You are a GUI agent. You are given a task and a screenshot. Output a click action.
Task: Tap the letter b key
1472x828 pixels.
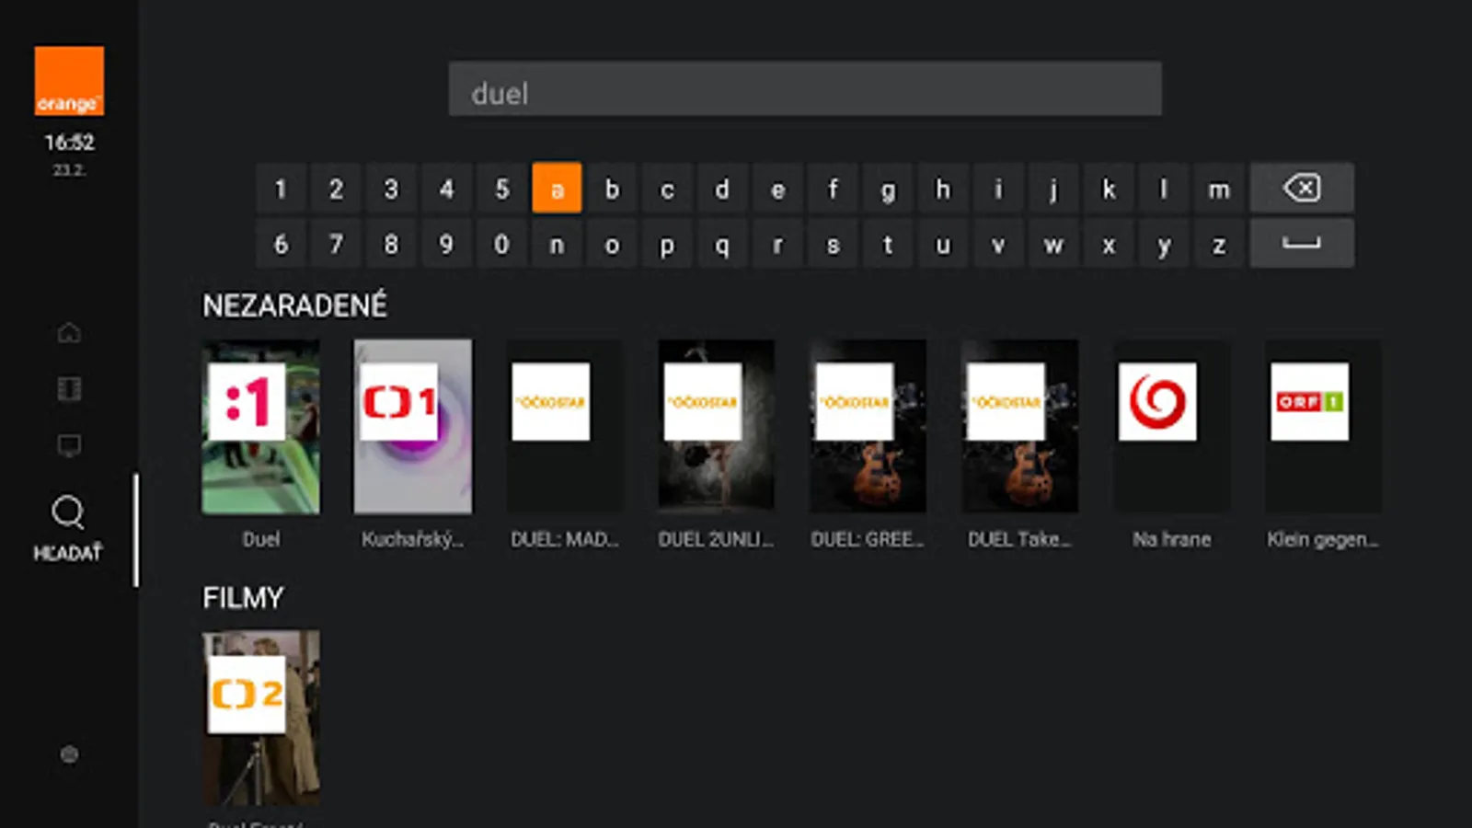[612, 189]
